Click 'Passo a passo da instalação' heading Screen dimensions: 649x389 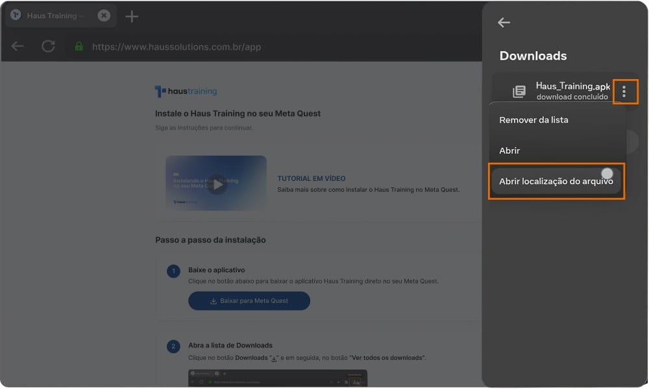point(210,240)
